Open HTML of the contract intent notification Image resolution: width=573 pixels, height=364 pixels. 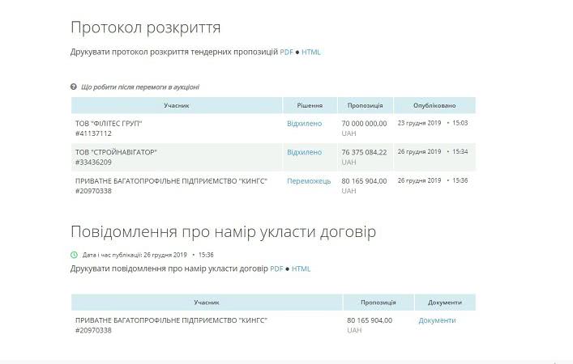[x=301, y=269]
